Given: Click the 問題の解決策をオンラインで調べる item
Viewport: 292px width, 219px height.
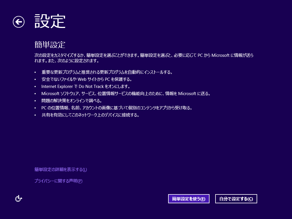Looking at the screenshot, I should click(72, 101).
